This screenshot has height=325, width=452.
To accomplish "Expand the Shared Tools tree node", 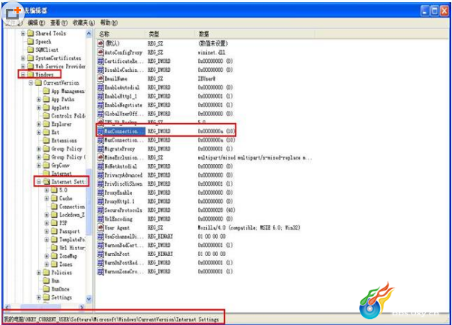I will point(23,34).
